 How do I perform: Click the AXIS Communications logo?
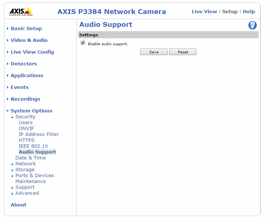[x=21, y=11]
